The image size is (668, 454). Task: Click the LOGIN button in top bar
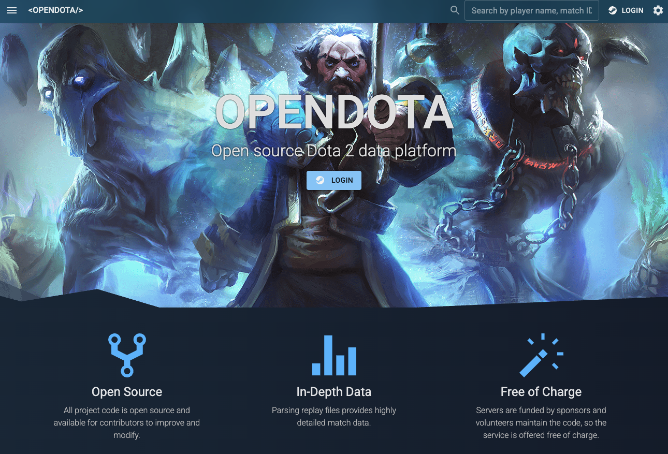click(x=626, y=10)
